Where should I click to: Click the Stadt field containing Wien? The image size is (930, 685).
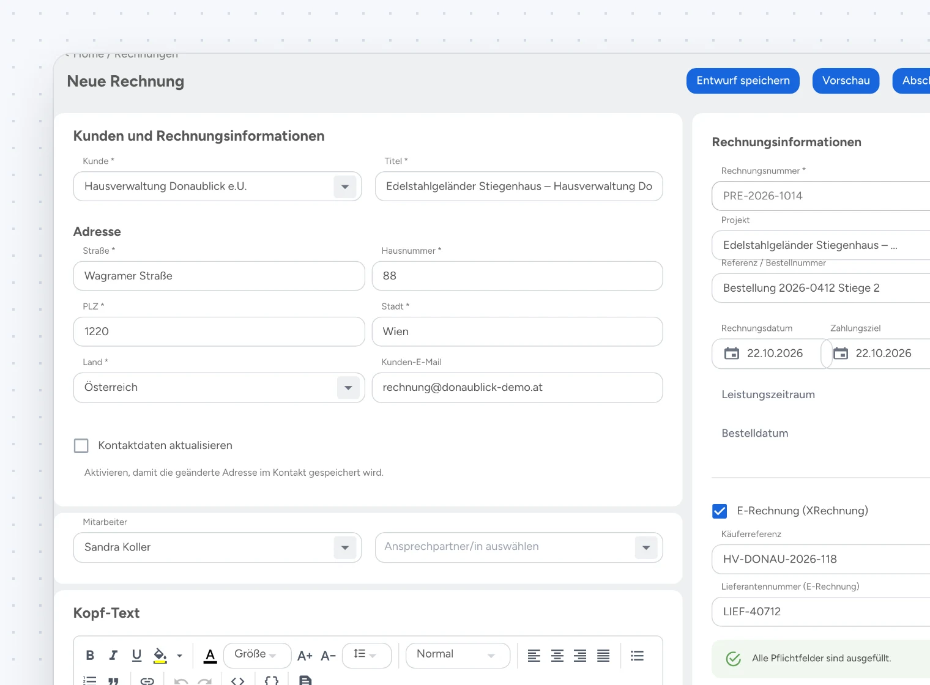pos(517,331)
